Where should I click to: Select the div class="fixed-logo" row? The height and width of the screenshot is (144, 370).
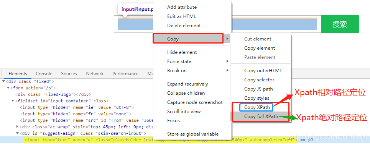pos(53,94)
